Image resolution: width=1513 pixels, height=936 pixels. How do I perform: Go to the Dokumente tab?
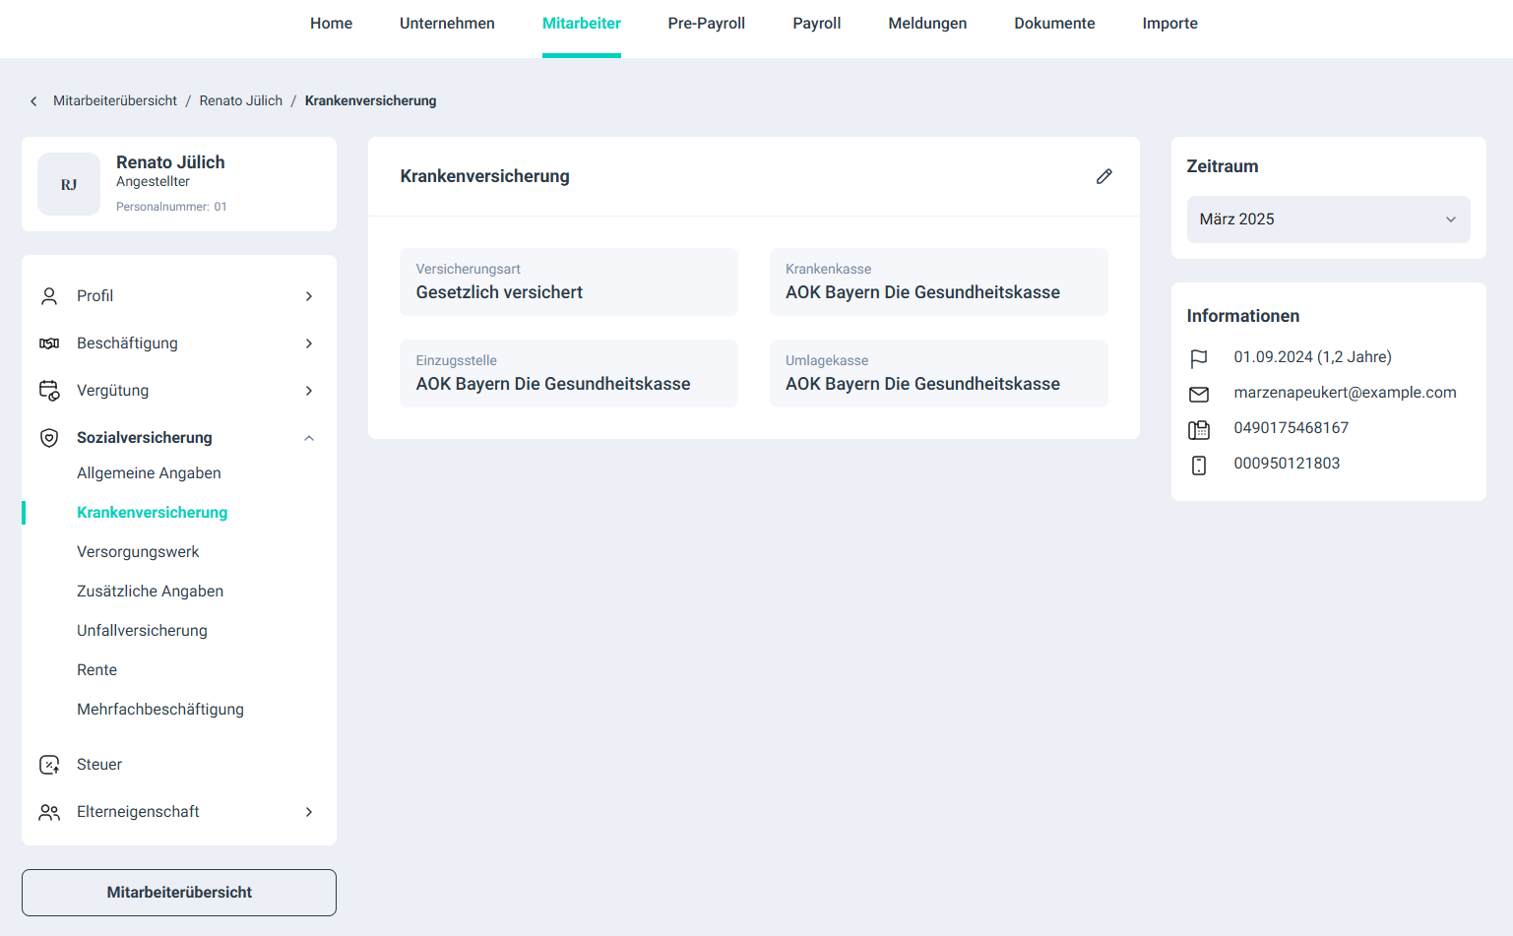click(1053, 24)
